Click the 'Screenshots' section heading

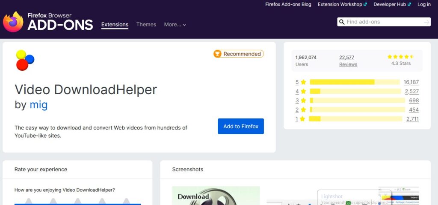pos(188,169)
